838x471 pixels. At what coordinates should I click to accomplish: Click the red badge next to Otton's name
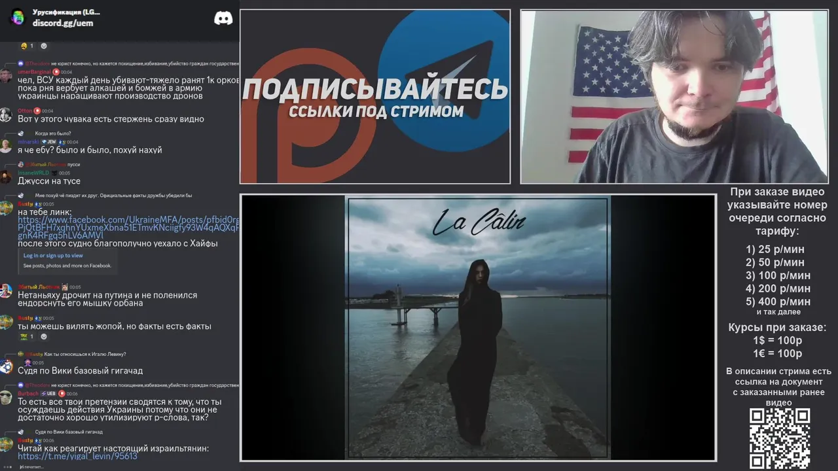pyautogui.click(x=37, y=111)
